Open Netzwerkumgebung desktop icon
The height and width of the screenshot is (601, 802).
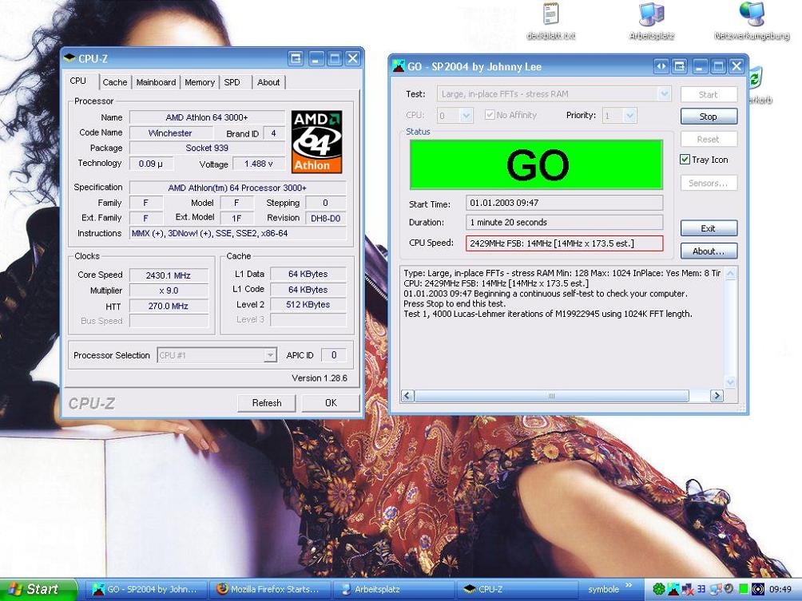[752, 21]
